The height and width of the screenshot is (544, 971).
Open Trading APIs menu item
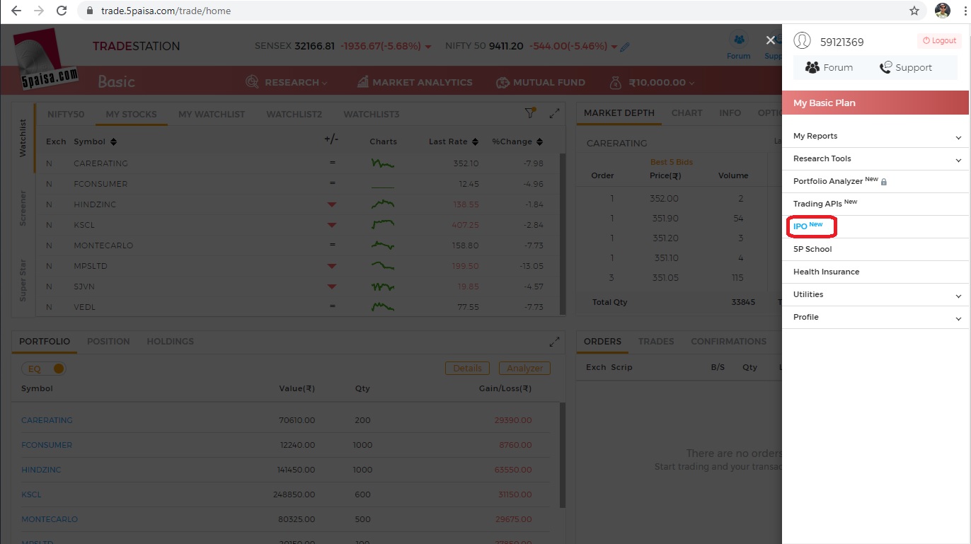(x=825, y=204)
